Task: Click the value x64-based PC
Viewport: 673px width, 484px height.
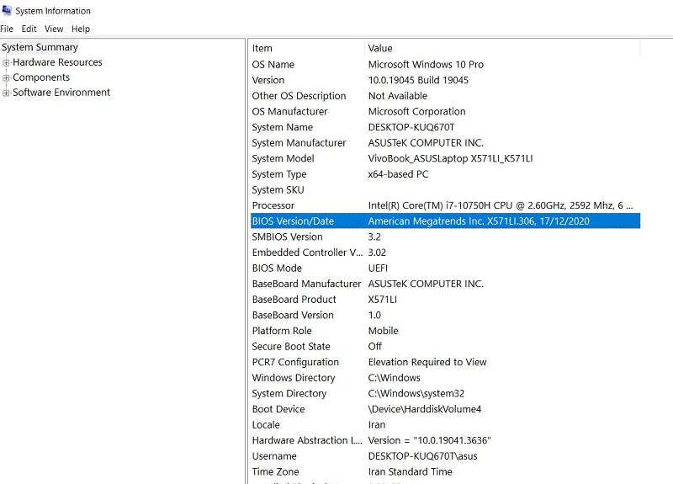Action: pyautogui.click(x=398, y=174)
